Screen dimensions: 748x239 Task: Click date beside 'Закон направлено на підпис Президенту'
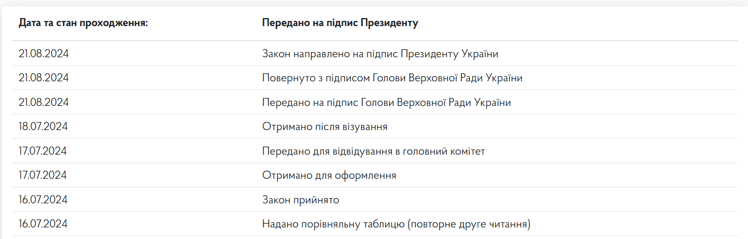click(43, 54)
